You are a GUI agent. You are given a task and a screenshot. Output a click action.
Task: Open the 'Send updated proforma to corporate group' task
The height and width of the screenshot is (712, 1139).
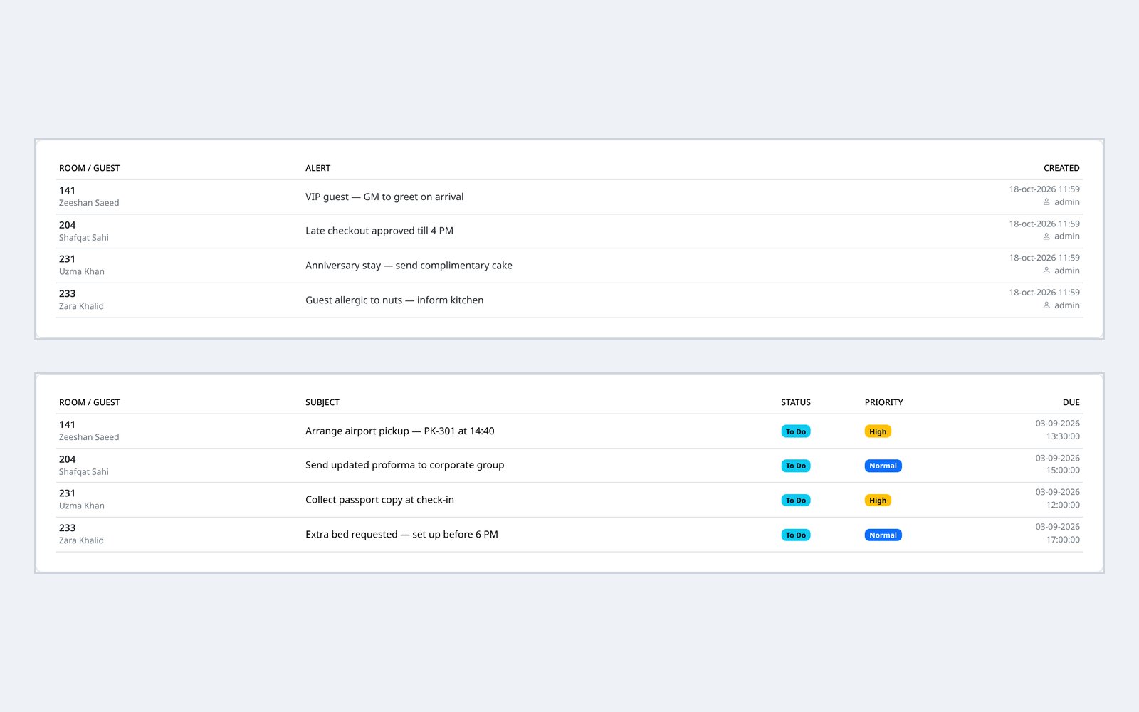pyautogui.click(x=404, y=465)
